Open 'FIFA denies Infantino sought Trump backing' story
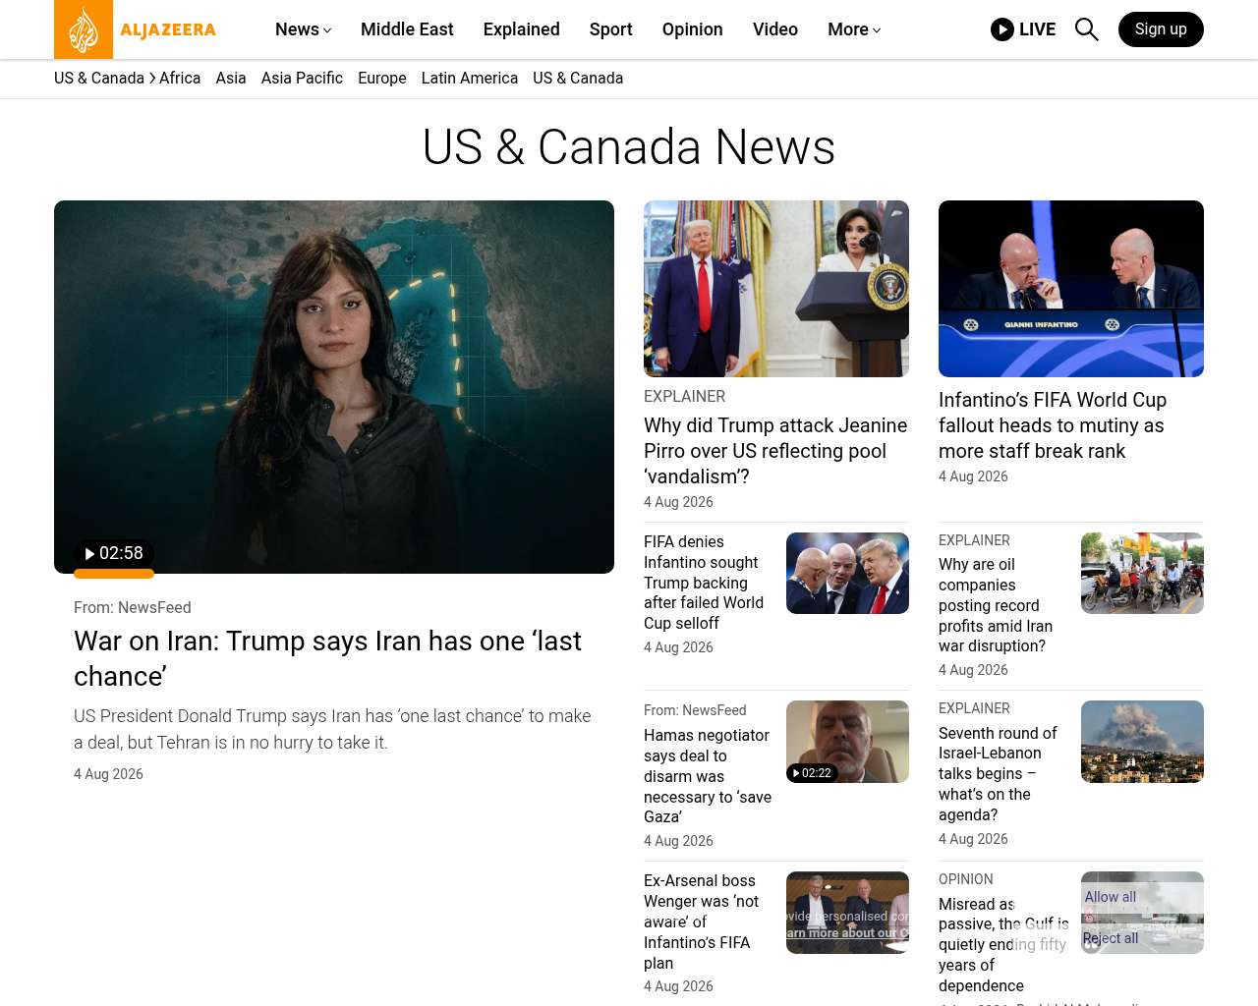Screen dimensions: 1258x1006 coord(704,583)
